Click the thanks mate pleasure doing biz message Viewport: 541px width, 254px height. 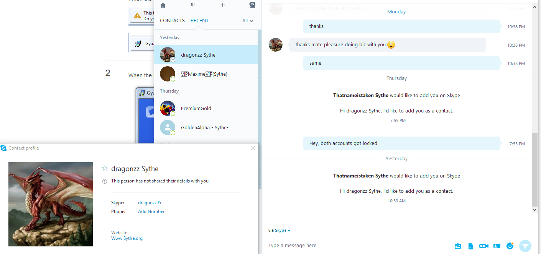[388, 45]
